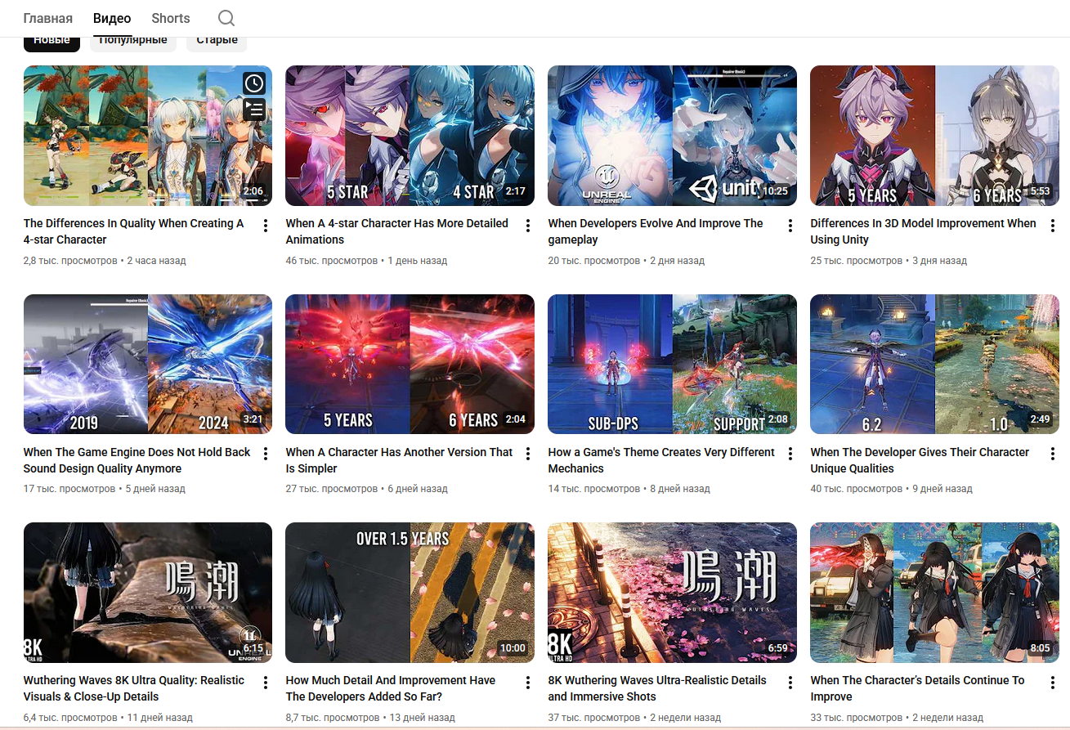Open title 'When The Developer Gives Their Character Unique Qualities'
The width and height of the screenshot is (1070, 730).
click(x=920, y=460)
